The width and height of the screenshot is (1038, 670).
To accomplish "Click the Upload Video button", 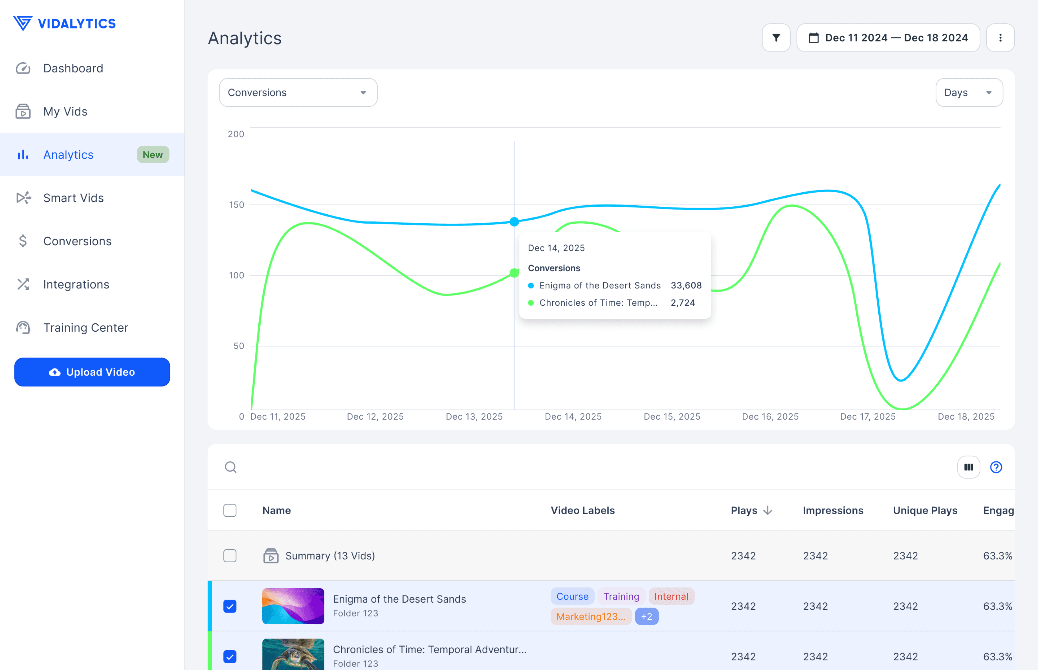I will pos(92,372).
